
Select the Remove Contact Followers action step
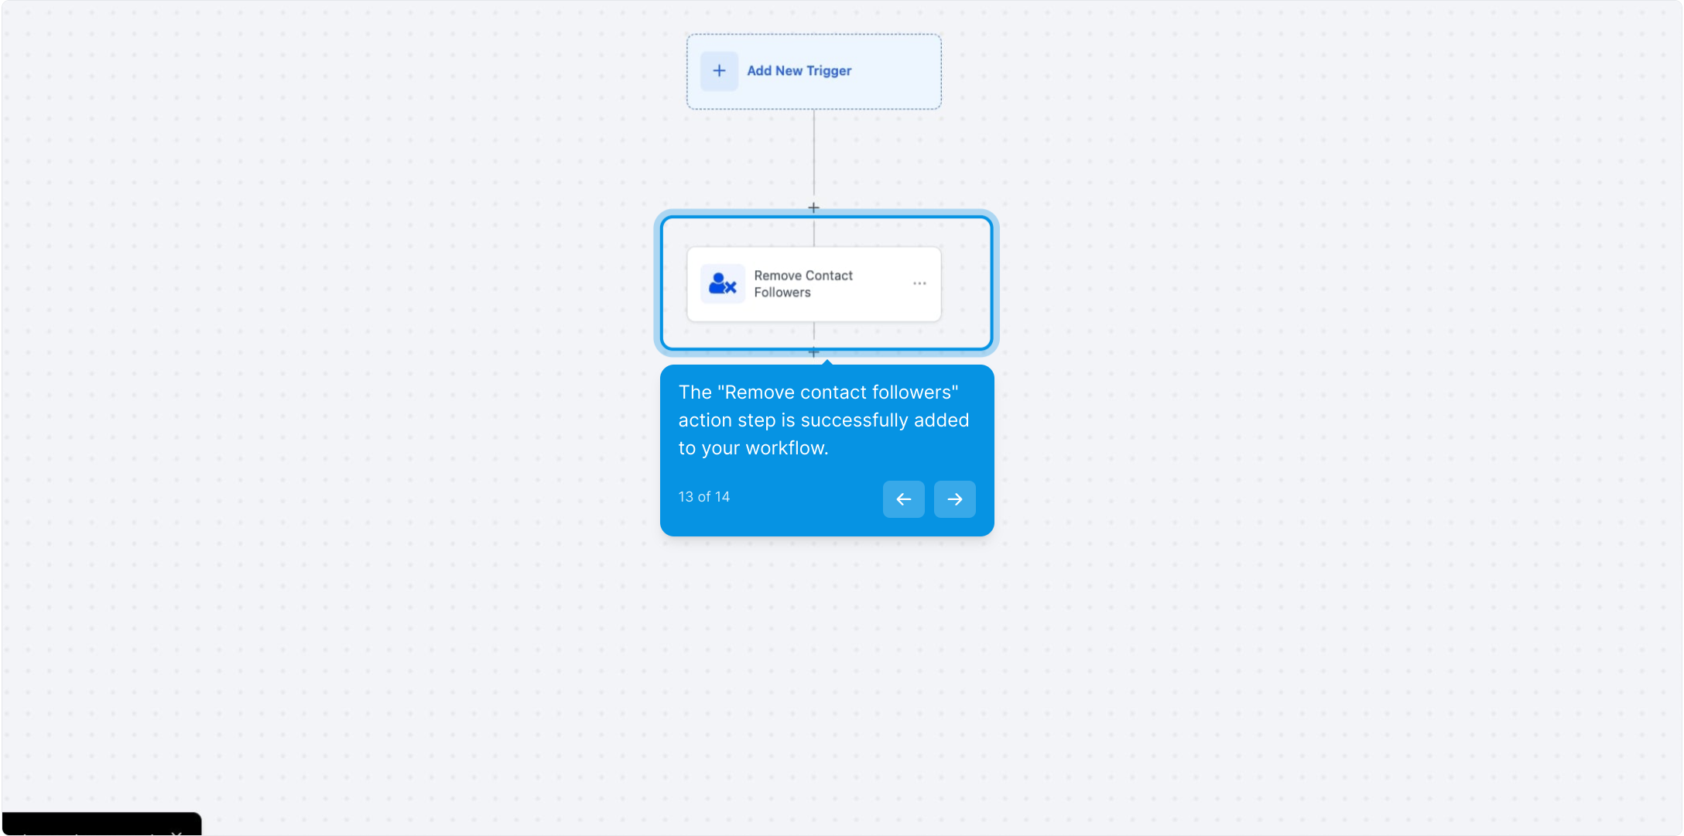pyautogui.click(x=813, y=284)
